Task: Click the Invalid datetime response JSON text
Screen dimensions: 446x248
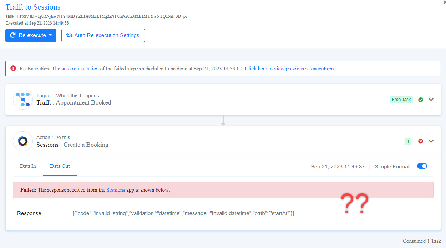Action: pyautogui.click(x=183, y=213)
